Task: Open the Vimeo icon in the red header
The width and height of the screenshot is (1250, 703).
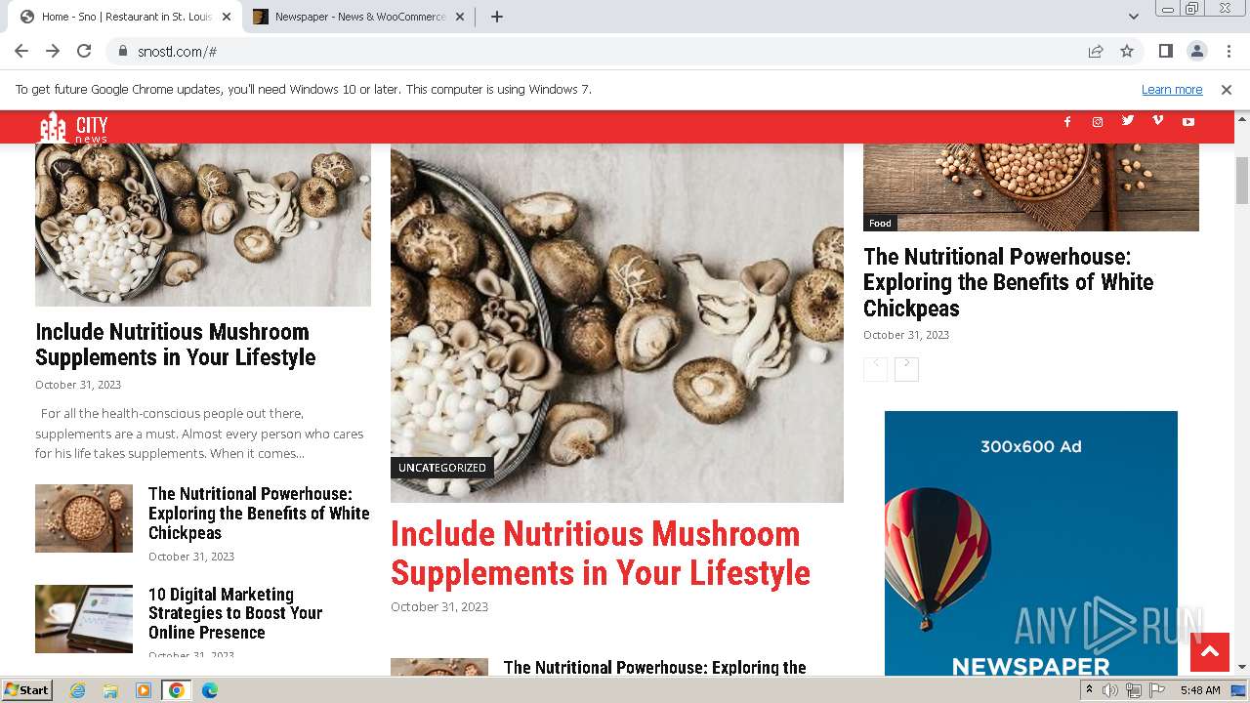Action: click(1158, 121)
